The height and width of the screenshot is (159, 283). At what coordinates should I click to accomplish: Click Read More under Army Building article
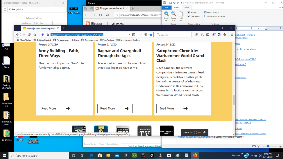[56, 108]
